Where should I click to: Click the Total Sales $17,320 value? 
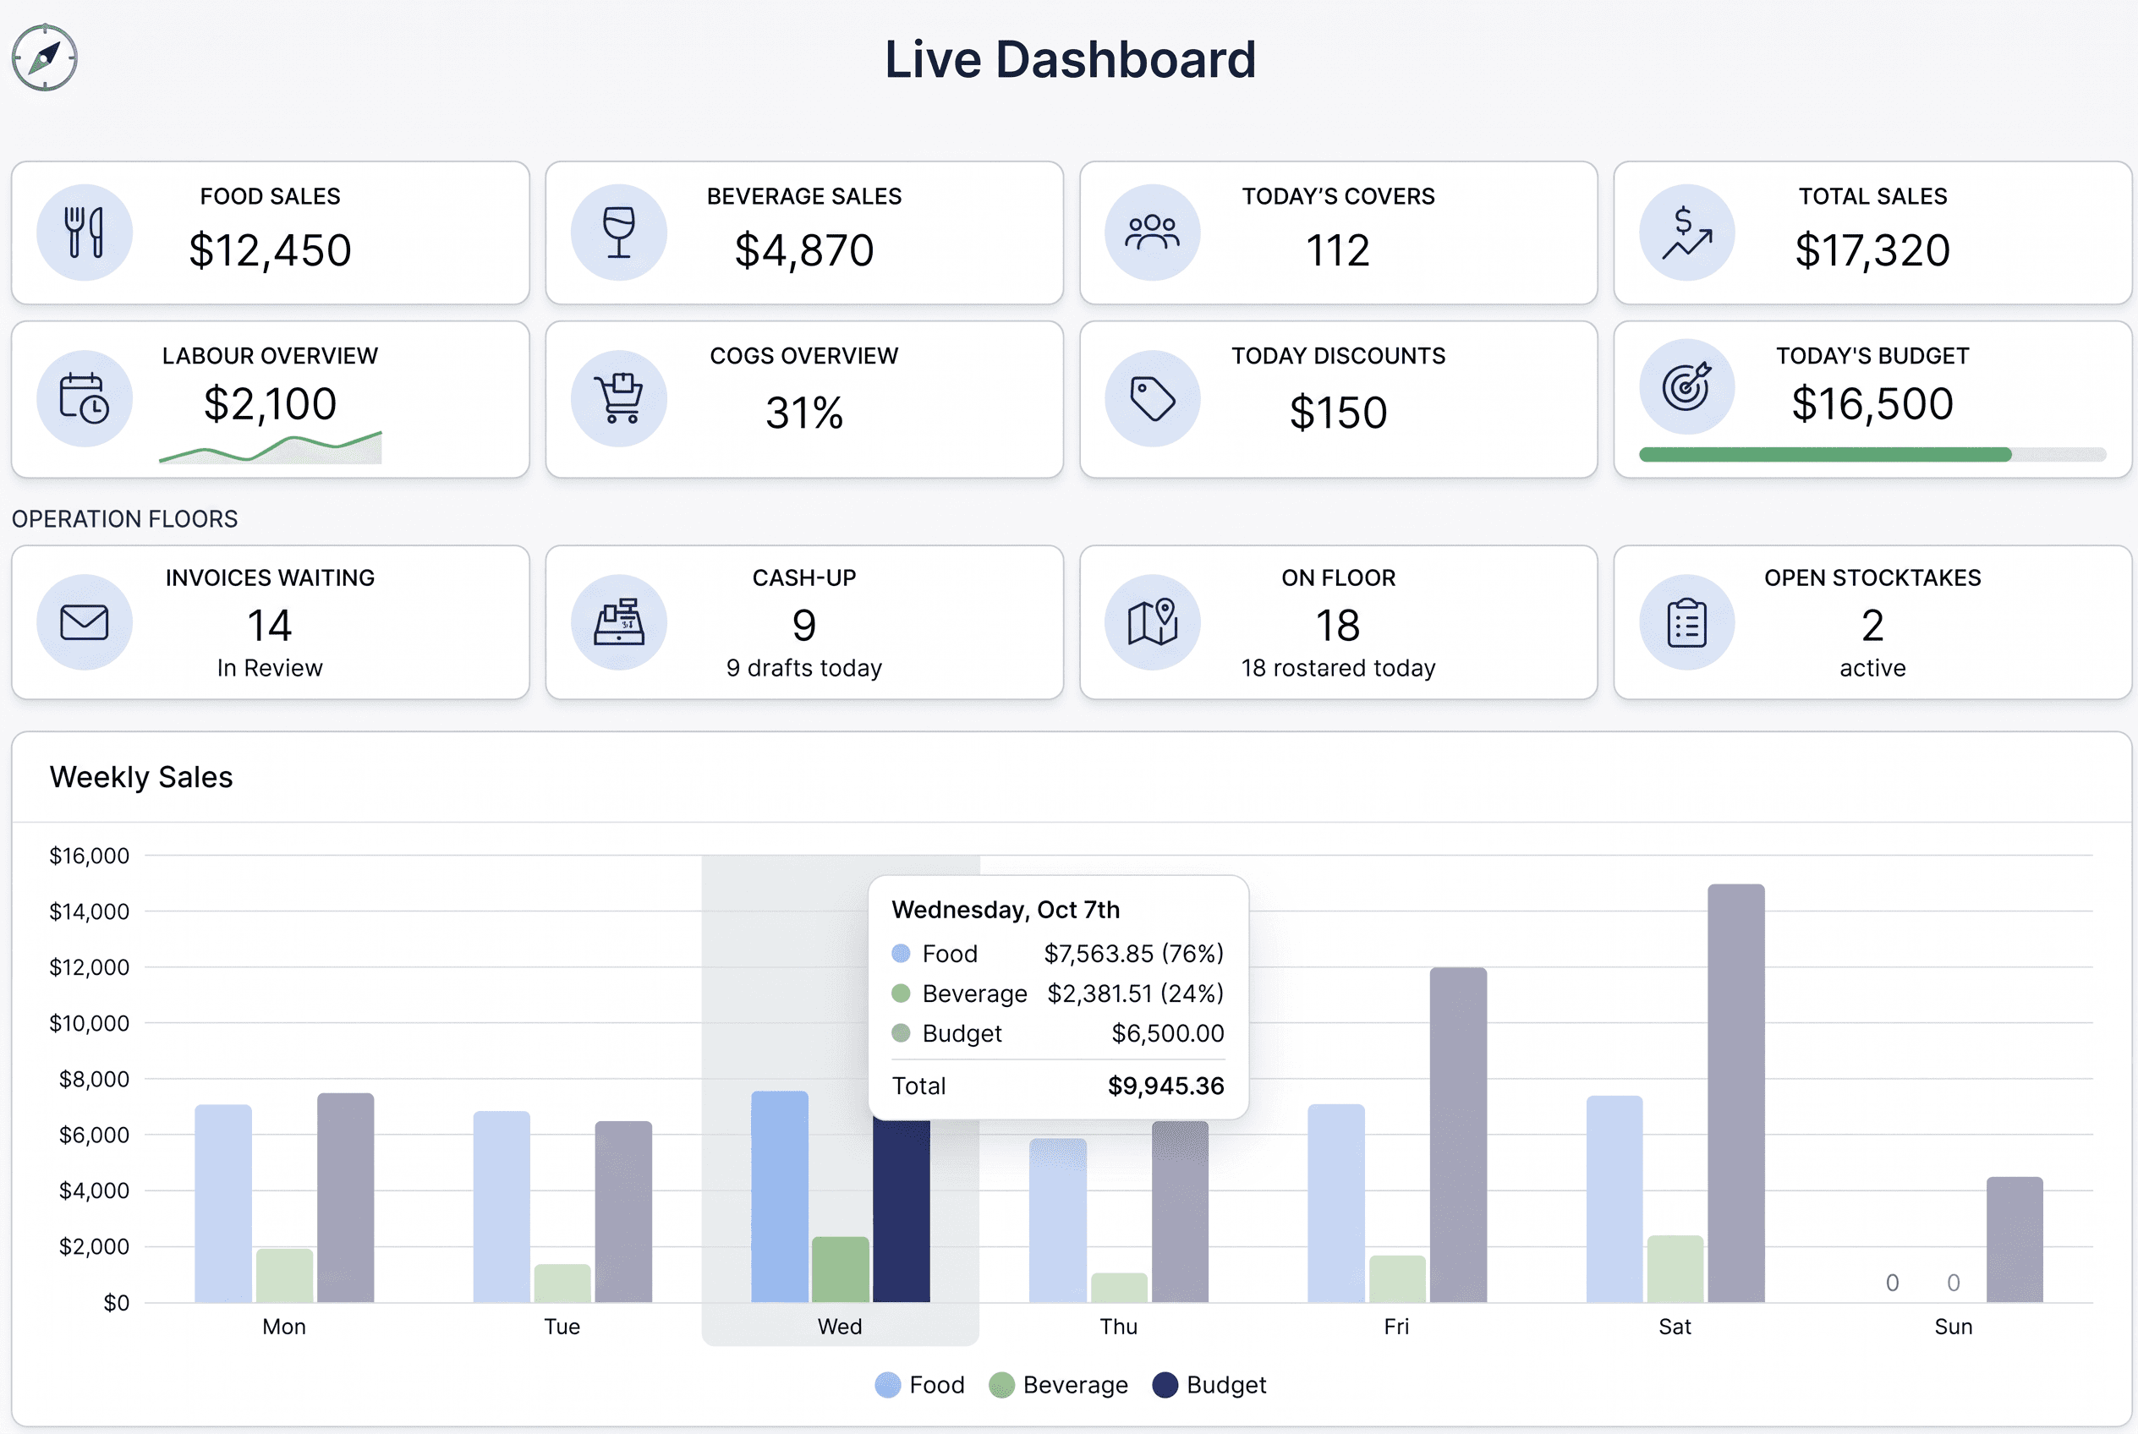tap(1872, 250)
